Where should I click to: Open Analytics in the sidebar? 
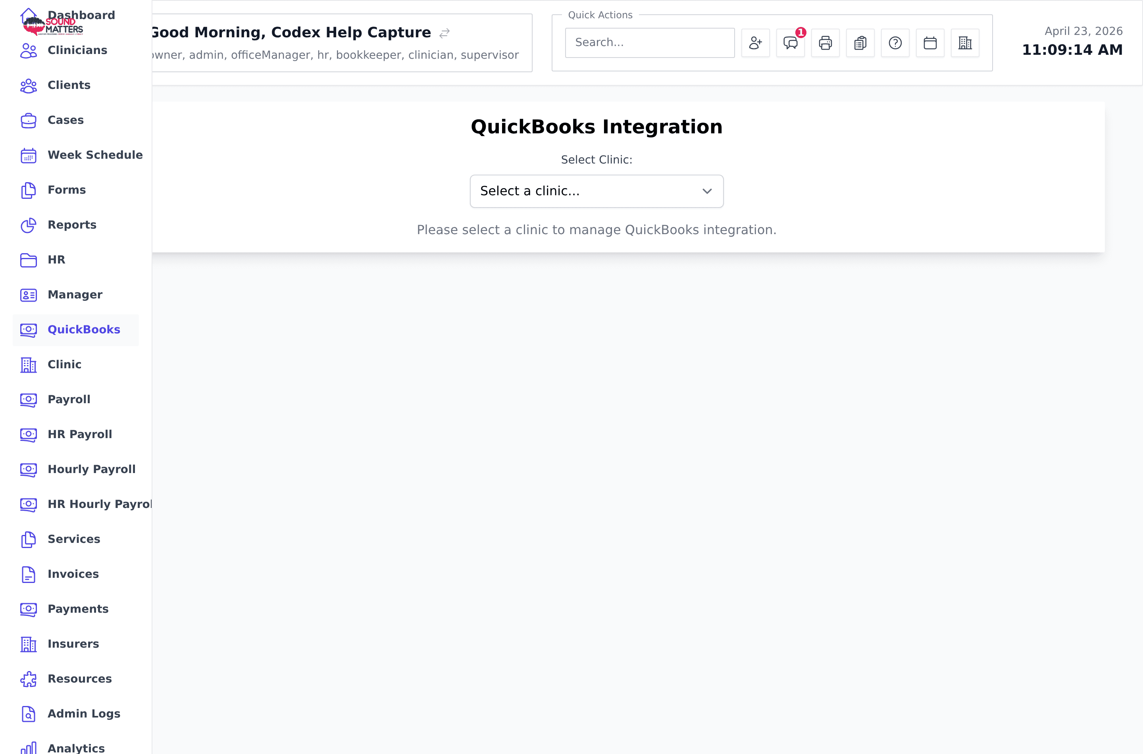click(x=76, y=748)
